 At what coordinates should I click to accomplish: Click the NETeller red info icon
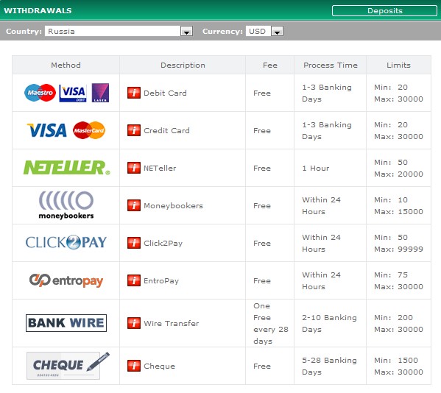click(x=134, y=168)
